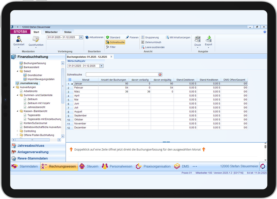Screen dimensions: 277x199
Task: Open the Druck printer icon
Action: coord(198,39)
